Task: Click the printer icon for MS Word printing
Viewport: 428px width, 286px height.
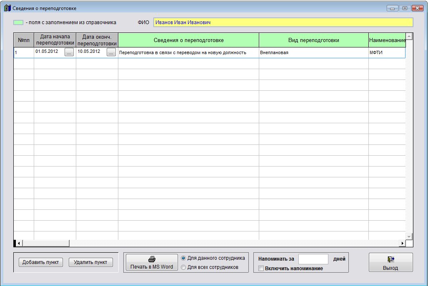Action: pyautogui.click(x=152, y=259)
